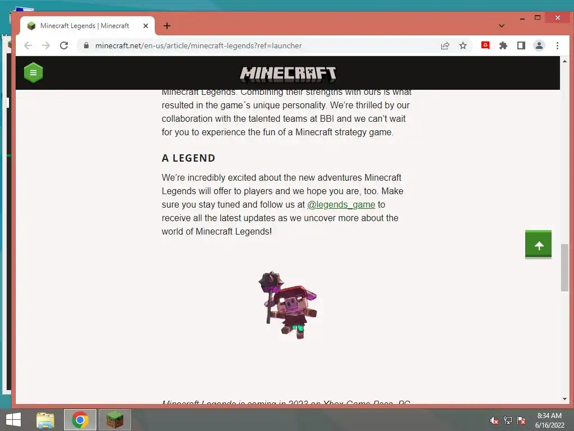Open the network tray icon
The width and height of the screenshot is (574, 431).
click(507, 420)
